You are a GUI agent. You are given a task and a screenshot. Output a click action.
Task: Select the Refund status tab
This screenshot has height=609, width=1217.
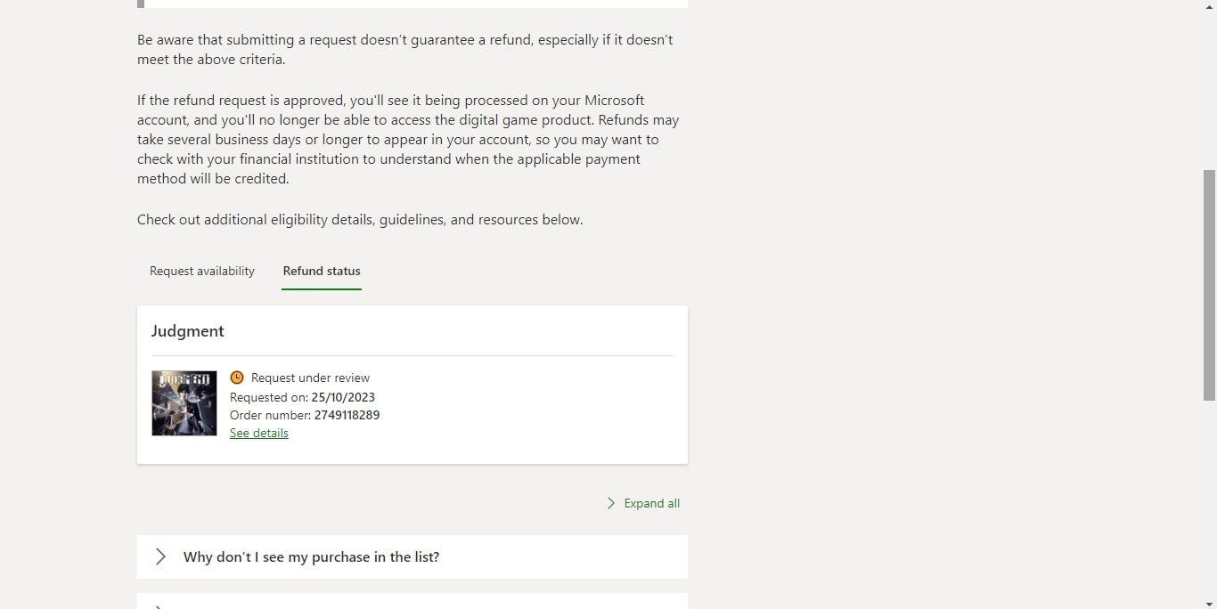(x=321, y=271)
